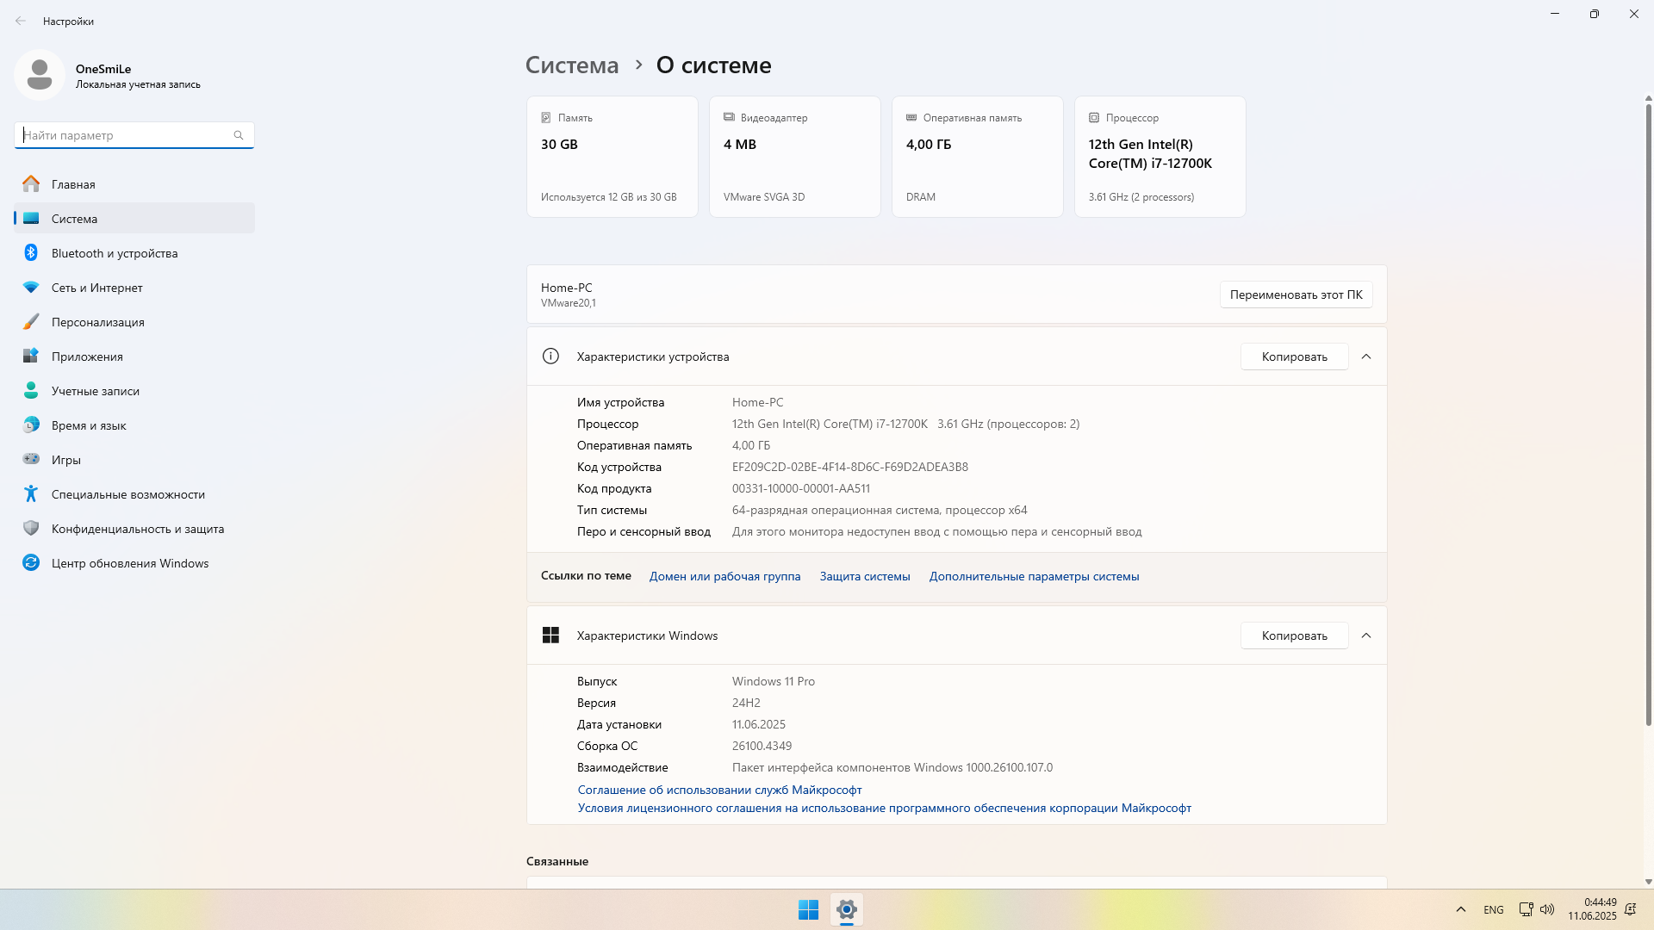Select Время и язык settings

pos(89,425)
